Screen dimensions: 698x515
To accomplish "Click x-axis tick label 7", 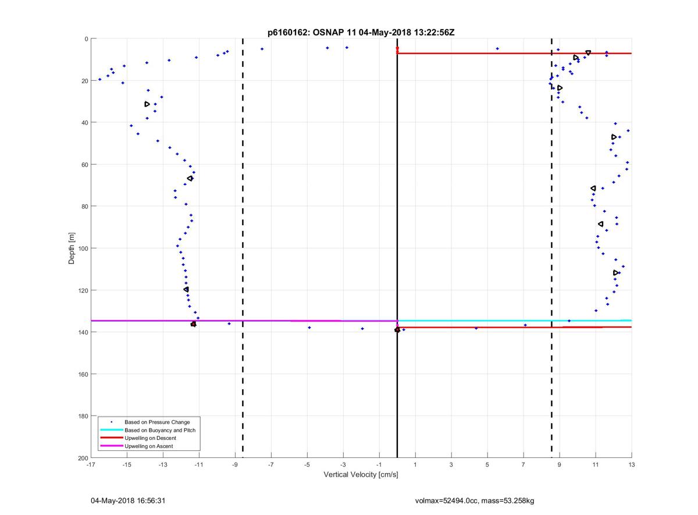I will 523,464.
